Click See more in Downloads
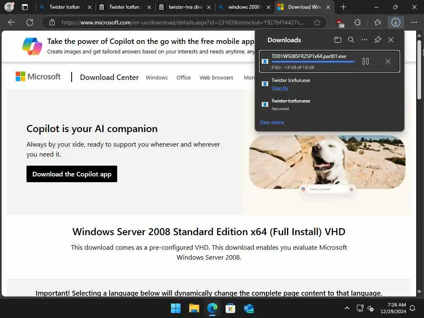Image resolution: width=424 pixels, height=318 pixels. [272, 122]
